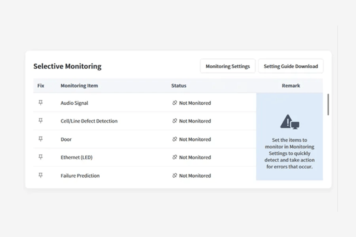Click Not Monitored text for Ethernet (LED)
Viewport: 356px width, 237px height.
click(195, 157)
